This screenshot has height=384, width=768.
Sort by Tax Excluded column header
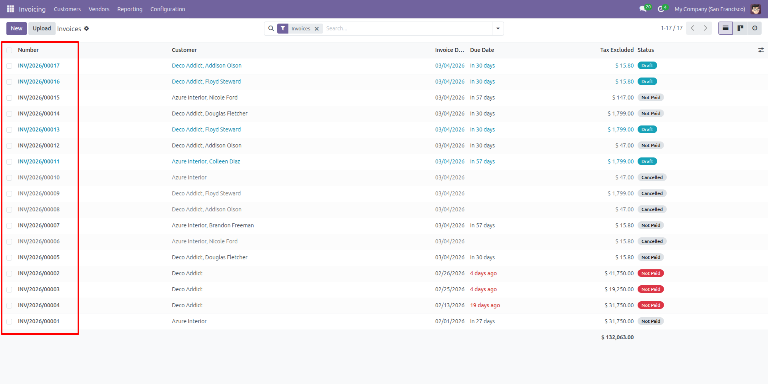click(617, 50)
